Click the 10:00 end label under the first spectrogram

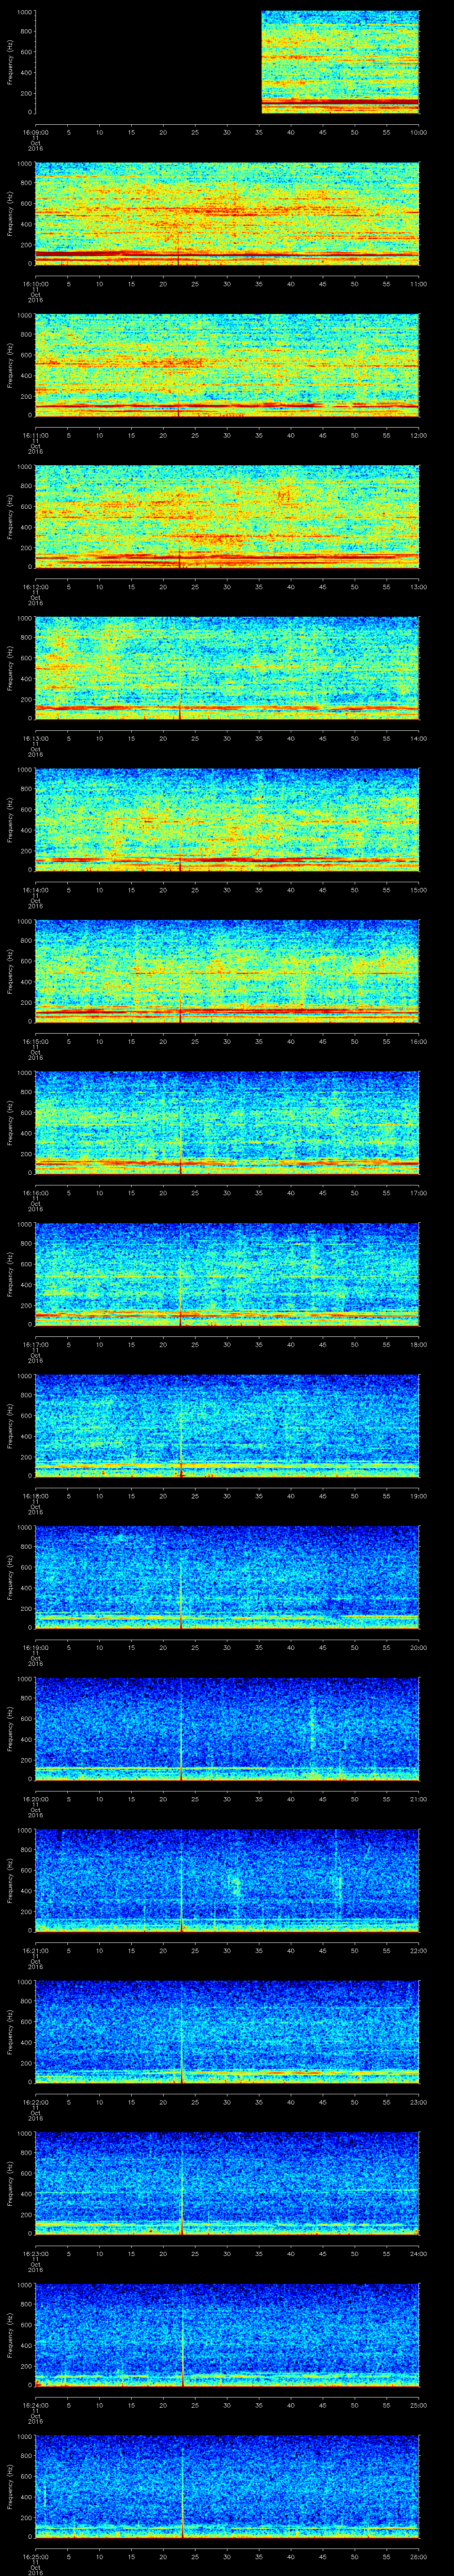(417, 132)
